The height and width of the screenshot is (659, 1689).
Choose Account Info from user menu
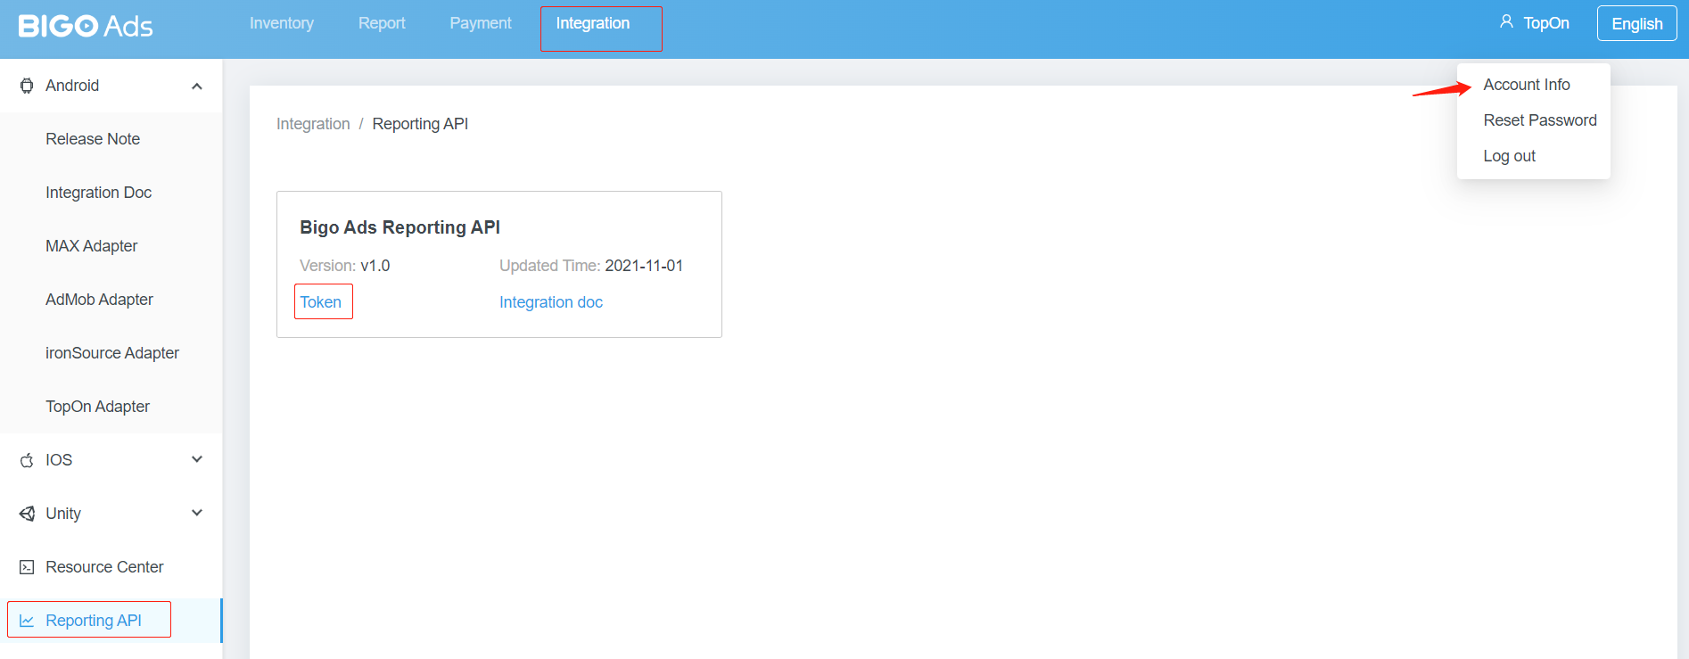[1527, 85]
